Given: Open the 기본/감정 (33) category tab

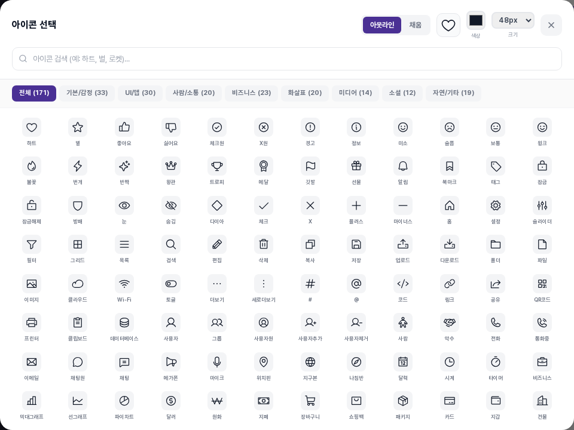Looking at the screenshot, I should pyautogui.click(x=87, y=93).
